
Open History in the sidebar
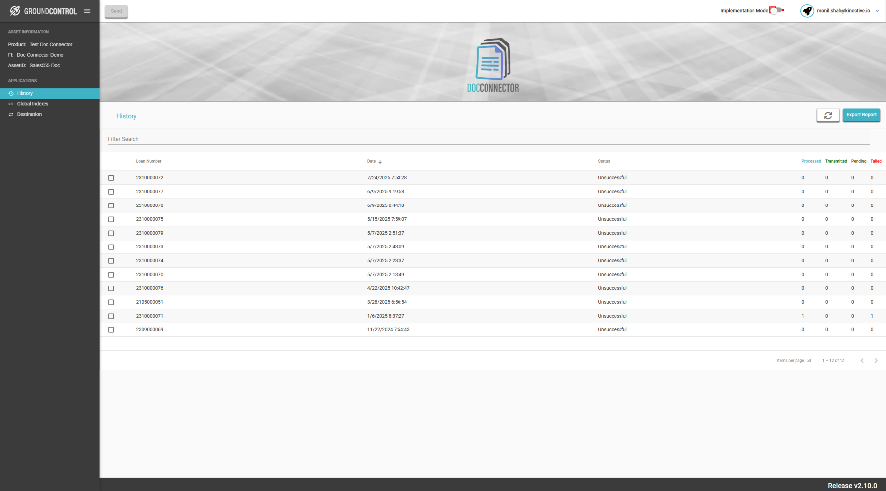49,93
